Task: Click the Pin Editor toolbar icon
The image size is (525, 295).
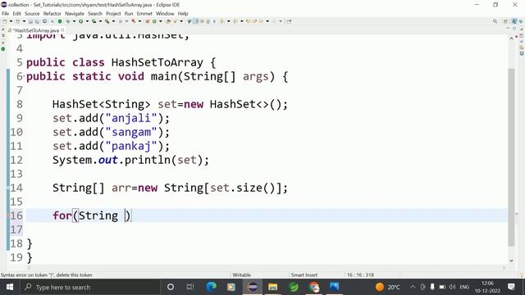Action: point(289,21)
